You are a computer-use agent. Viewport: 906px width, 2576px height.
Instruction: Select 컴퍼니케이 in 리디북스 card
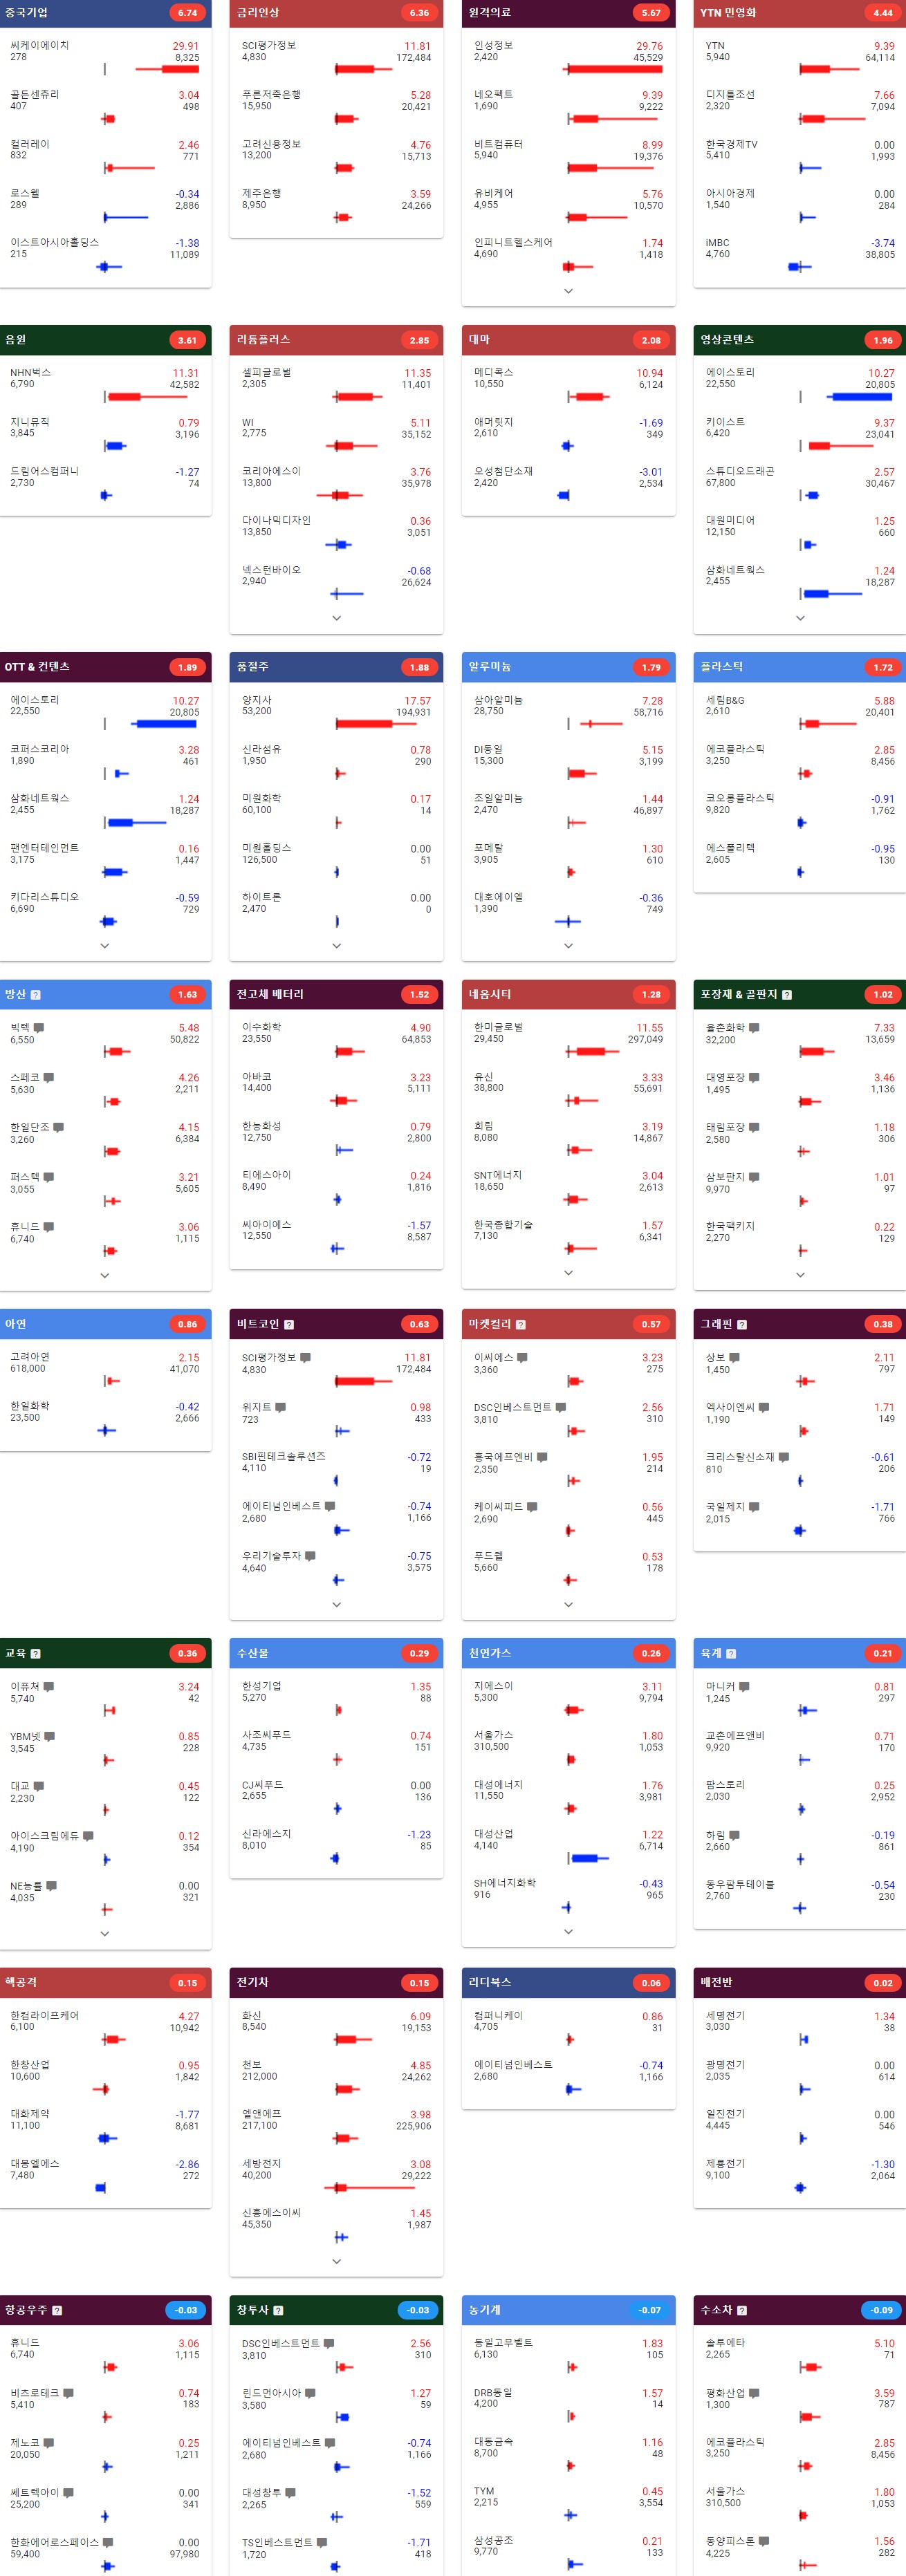[498, 2015]
